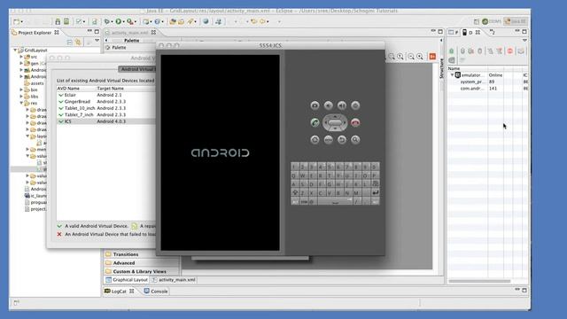Click the green call button on emulator
The width and height of the screenshot is (567, 319).
[315, 122]
